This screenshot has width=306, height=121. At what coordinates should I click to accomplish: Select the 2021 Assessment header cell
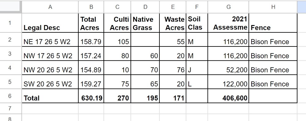pyautogui.click(x=228, y=23)
